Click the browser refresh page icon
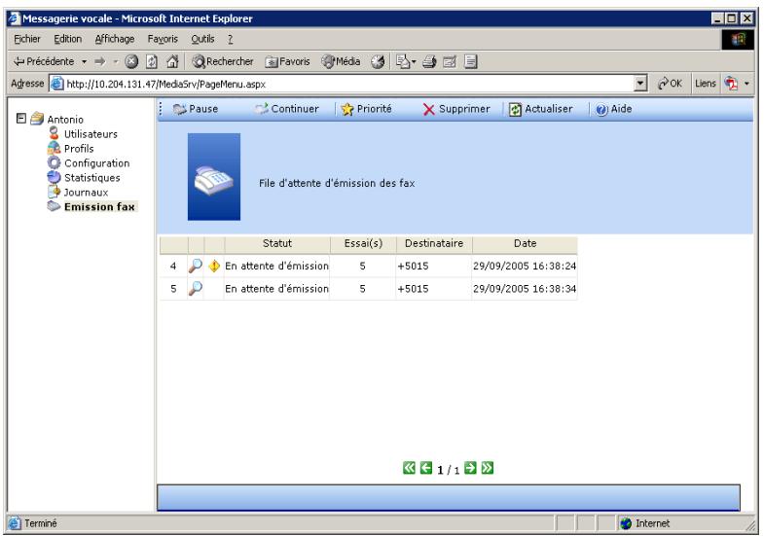Image resolution: width=764 pixels, height=536 pixels. tap(152, 61)
